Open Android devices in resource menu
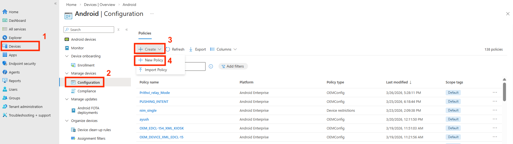The image size is (513, 144). point(83,39)
